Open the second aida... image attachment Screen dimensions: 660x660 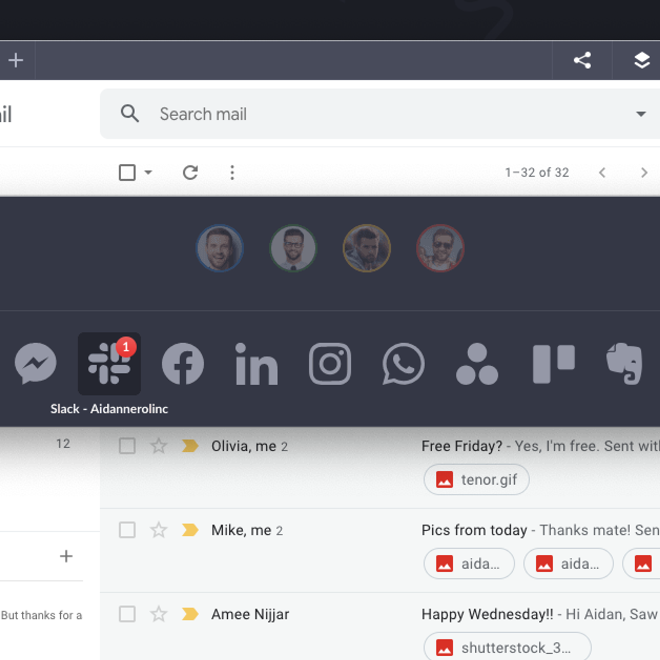[568, 563]
